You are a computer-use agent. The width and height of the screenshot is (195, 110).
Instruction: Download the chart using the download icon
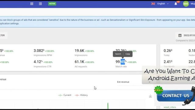pyautogui.click(x=150, y=96)
